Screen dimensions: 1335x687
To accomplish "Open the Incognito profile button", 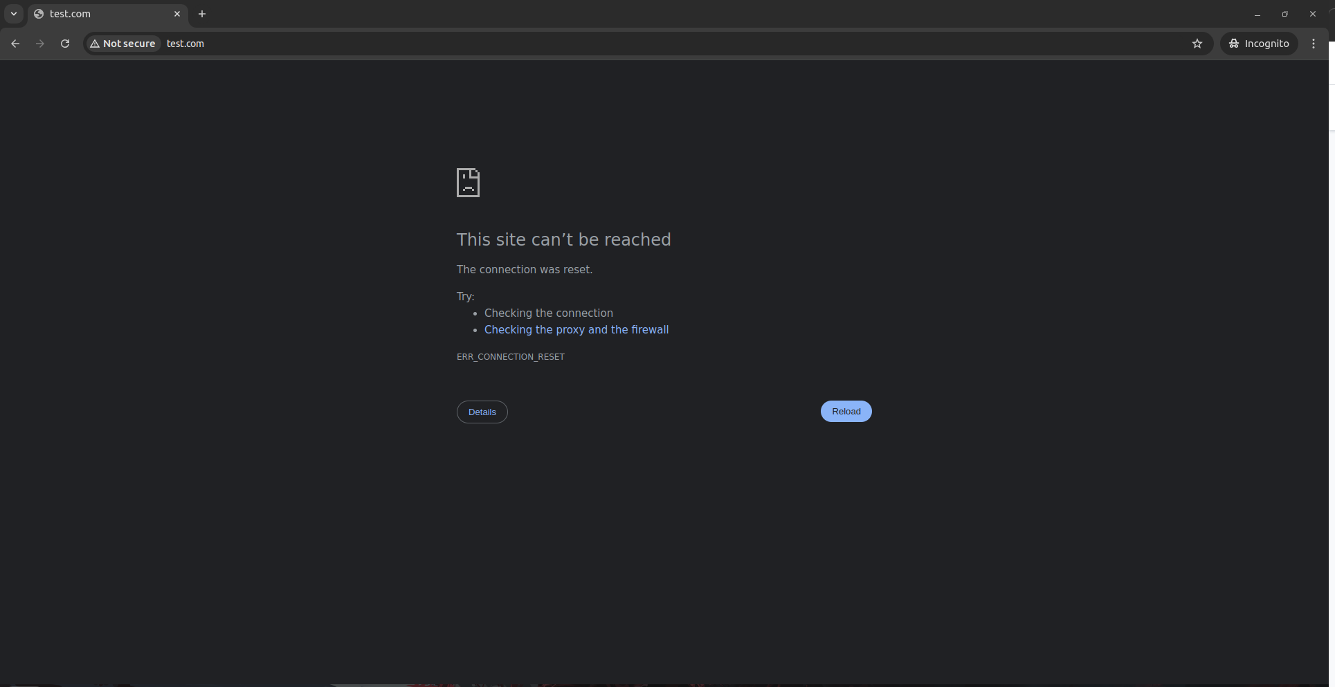I will coord(1260,44).
